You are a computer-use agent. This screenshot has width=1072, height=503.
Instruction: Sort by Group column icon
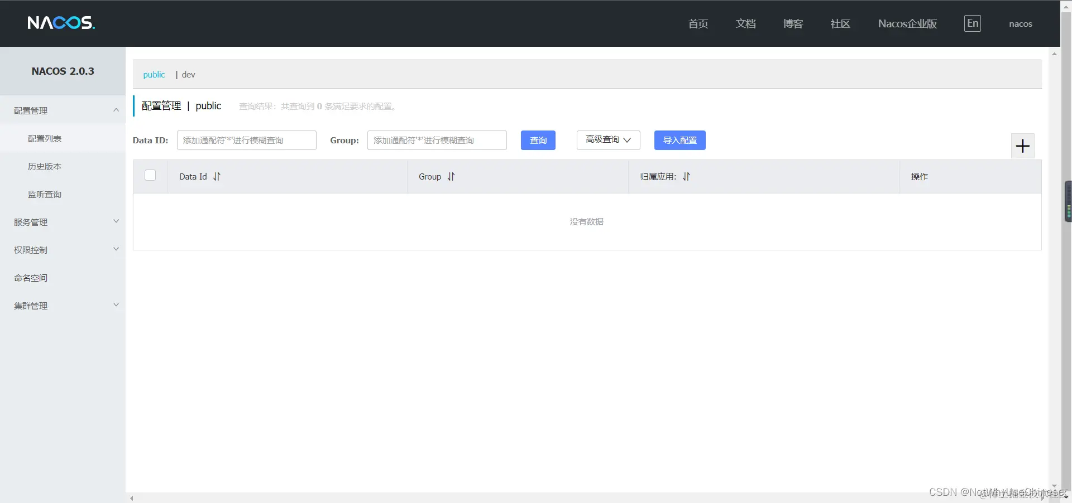451,176
